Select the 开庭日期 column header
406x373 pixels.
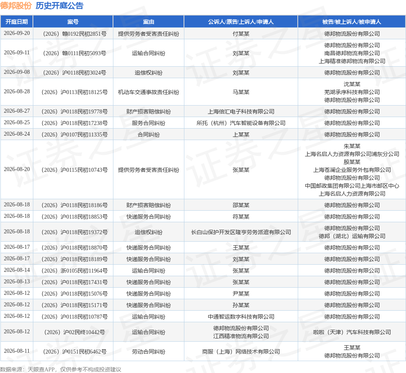17,22
